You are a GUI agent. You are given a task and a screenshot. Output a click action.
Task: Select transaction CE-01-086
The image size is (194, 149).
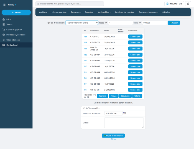(x=135, y=60)
